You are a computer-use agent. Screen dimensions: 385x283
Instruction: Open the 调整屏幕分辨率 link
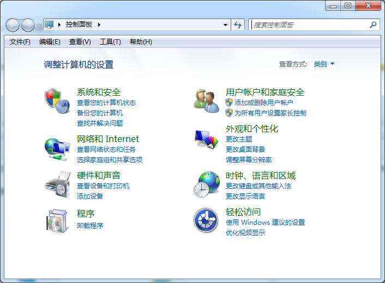(249, 160)
